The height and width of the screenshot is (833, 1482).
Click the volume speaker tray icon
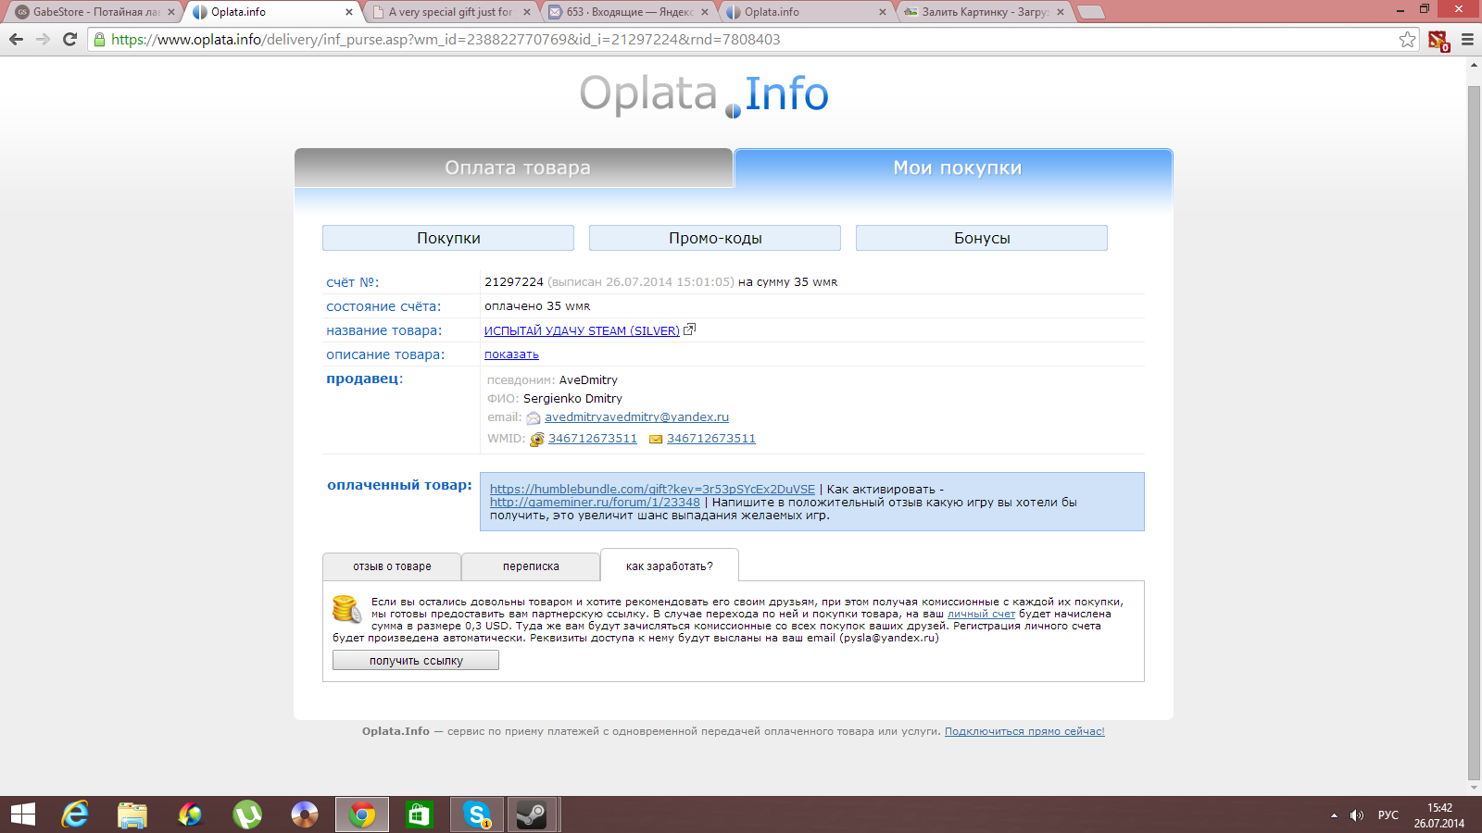[x=1357, y=815]
